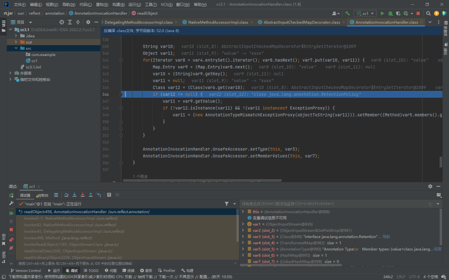
Task: Expand the out folder
Action: (x=16, y=42)
